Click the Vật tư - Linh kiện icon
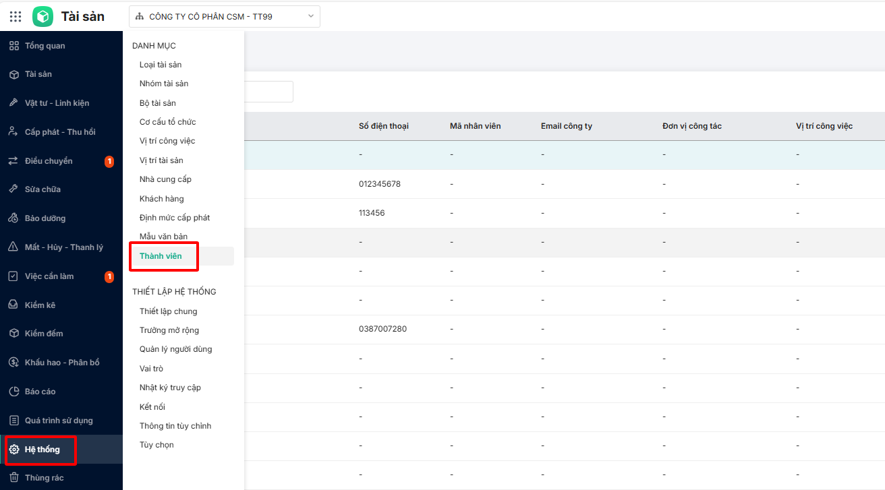Viewport: 885px width, 490px height. [x=13, y=103]
